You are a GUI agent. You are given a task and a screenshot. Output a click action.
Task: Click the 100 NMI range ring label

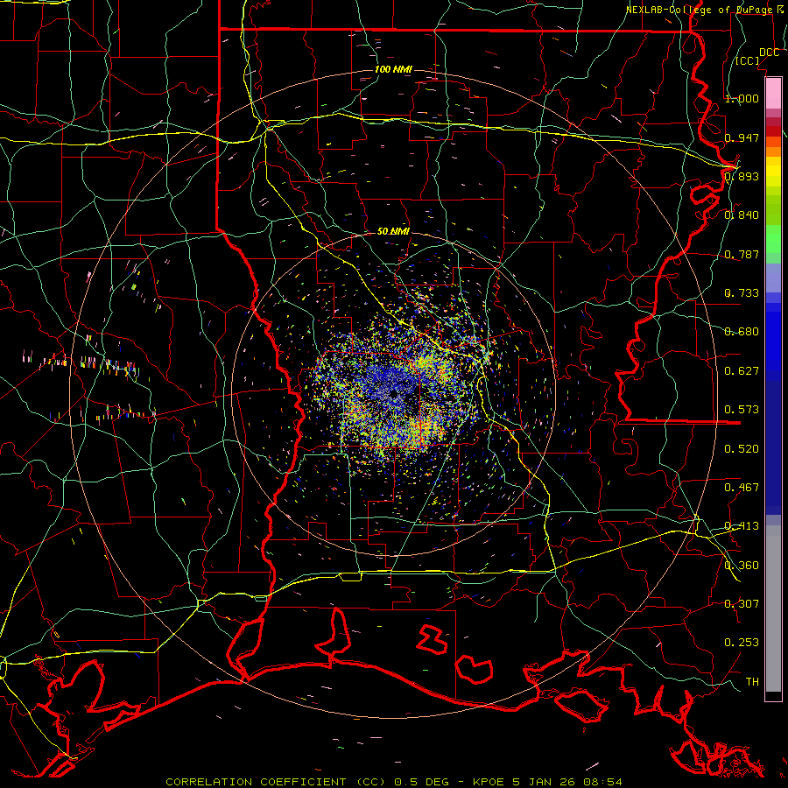click(x=393, y=69)
